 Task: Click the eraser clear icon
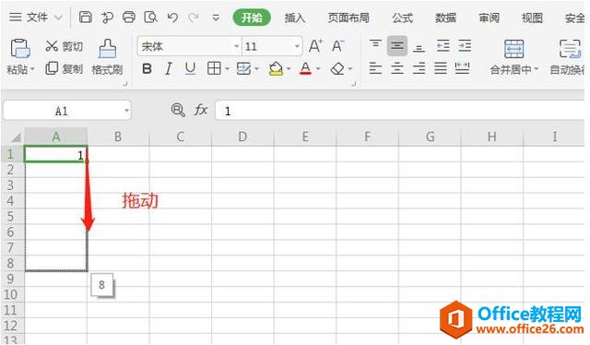point(337,68)
